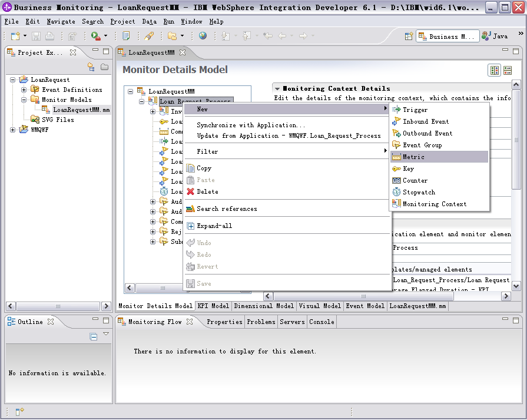Close the Outline view
Viewport: 527px width, 420px height.
[51, 322]
